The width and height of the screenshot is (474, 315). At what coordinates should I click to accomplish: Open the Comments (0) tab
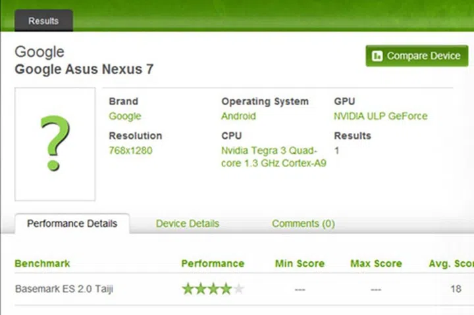[x=303, y=224]
